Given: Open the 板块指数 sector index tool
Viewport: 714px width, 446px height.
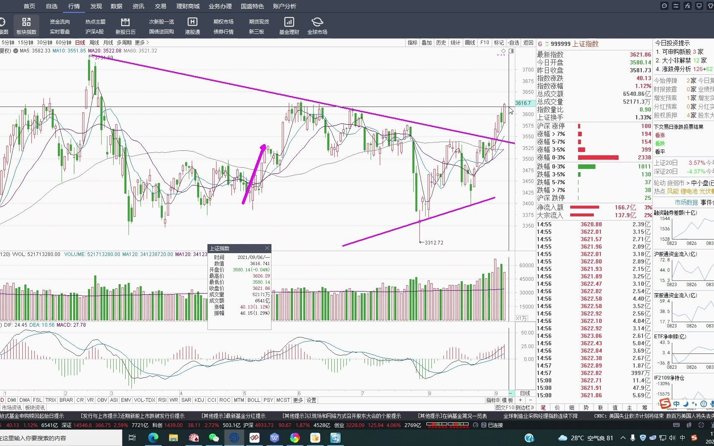Looking at the screenshot, I should (x=26, y=26).
